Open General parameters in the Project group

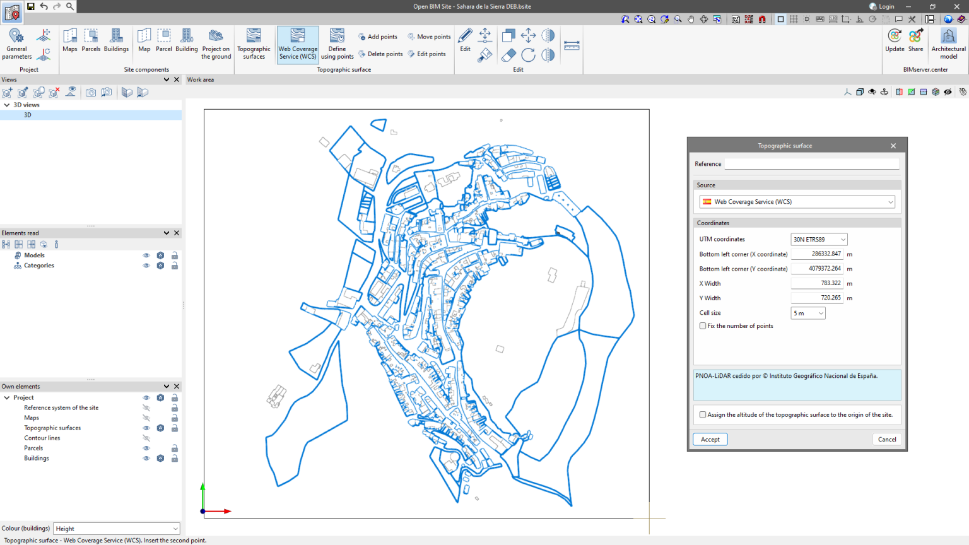(16, 42)
